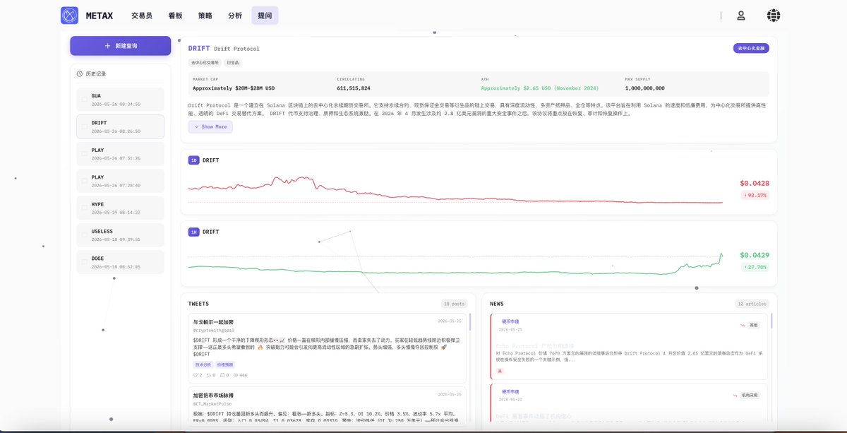Viewport: 847px width, 433px height.
Task: Click the 12 articles count badge
Action: (752, 304)
